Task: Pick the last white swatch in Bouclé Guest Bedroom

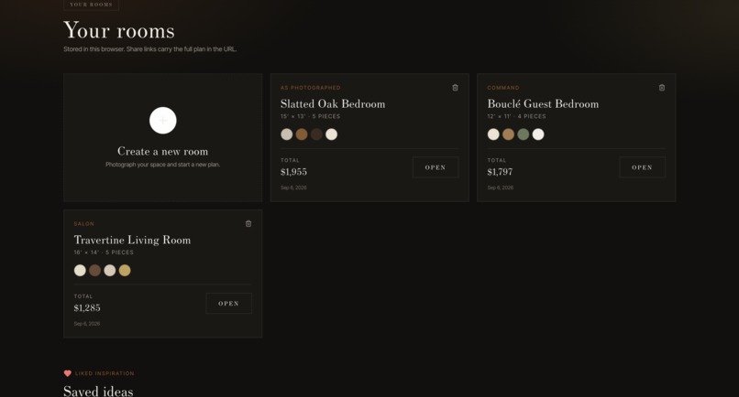Action: pos(538,134)
